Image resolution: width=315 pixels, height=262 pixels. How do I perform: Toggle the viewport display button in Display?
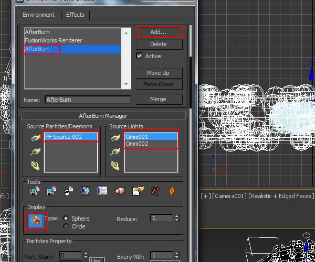pos(36,221)
